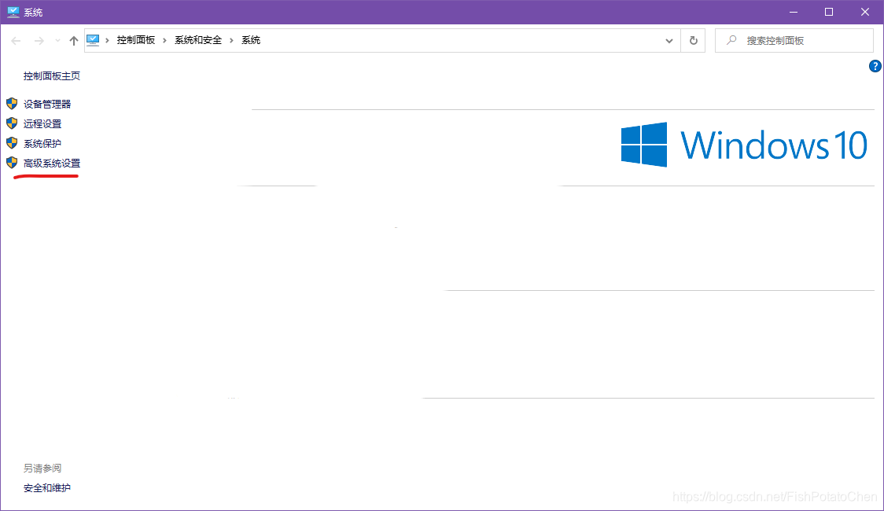The width and height of the screenshot is (884, 511).
Task: Click the 搜索控制面板 search field
Action: click(x=794, y=41)
